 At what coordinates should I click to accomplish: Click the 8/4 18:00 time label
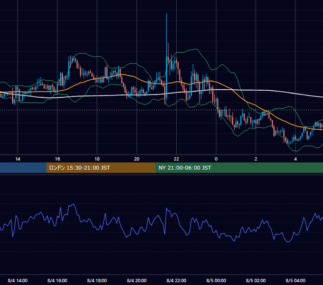click(x=97, y=281)
